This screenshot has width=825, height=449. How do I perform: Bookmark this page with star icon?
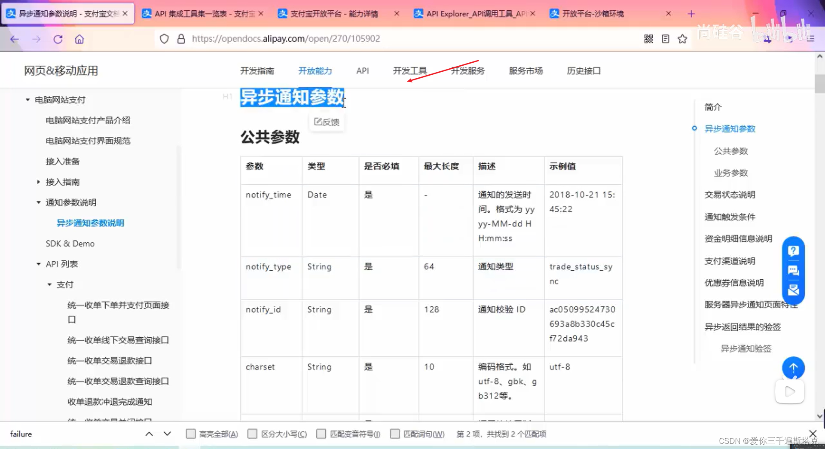click(682, 39)
